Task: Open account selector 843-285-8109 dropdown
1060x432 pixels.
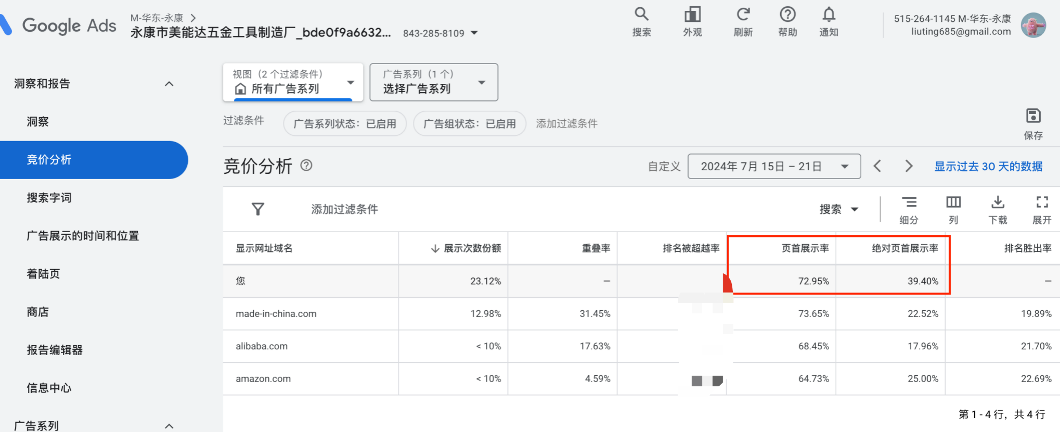Action: point(441,33)
